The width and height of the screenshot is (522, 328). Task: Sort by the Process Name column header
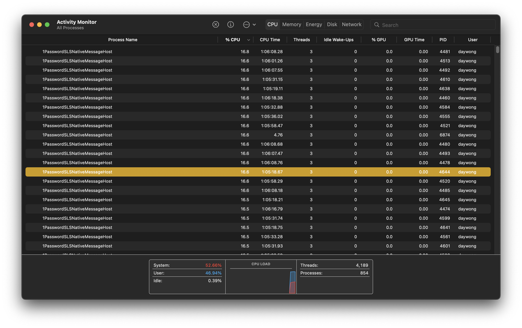tap(123, 40)
